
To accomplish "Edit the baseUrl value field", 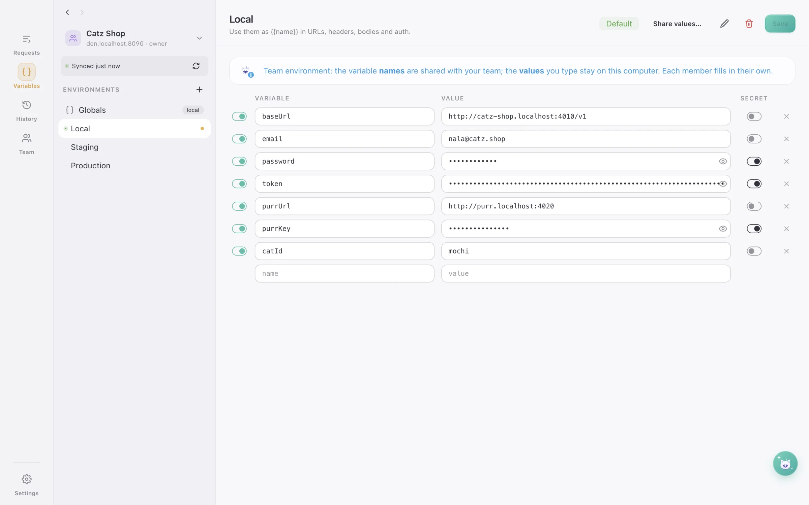I will click(586, 116).
